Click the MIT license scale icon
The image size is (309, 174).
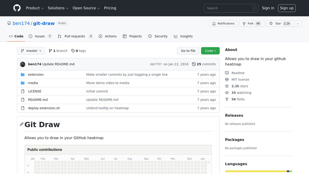(x=227, y=80)
